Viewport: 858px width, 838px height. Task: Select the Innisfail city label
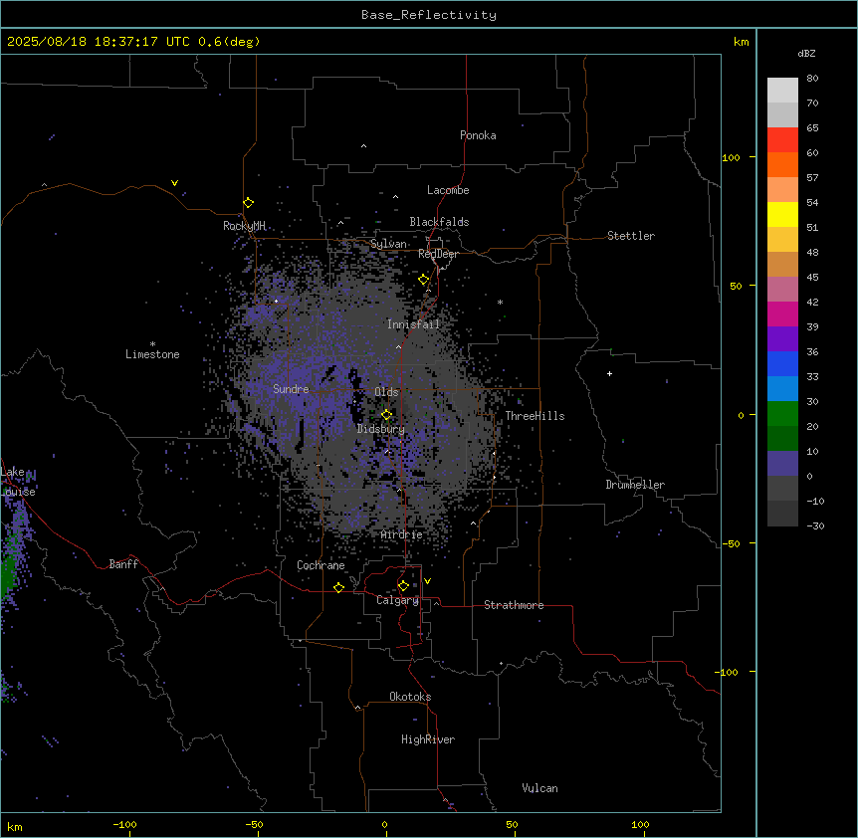point(413,324)
